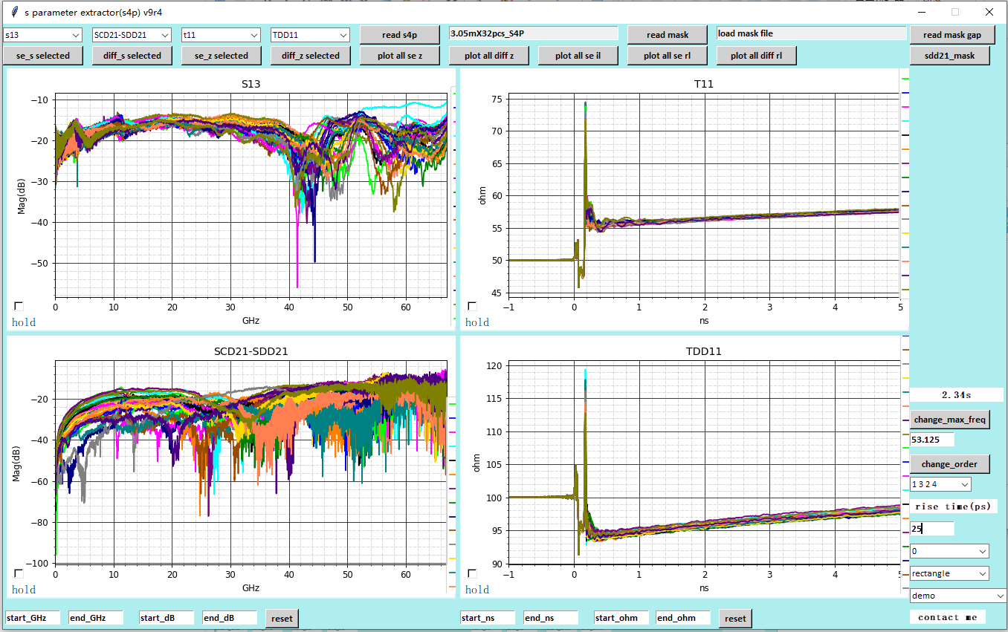Open the port order dropdown showing 1 3 2 4
Screen dimensions: 1008x632
940,484
